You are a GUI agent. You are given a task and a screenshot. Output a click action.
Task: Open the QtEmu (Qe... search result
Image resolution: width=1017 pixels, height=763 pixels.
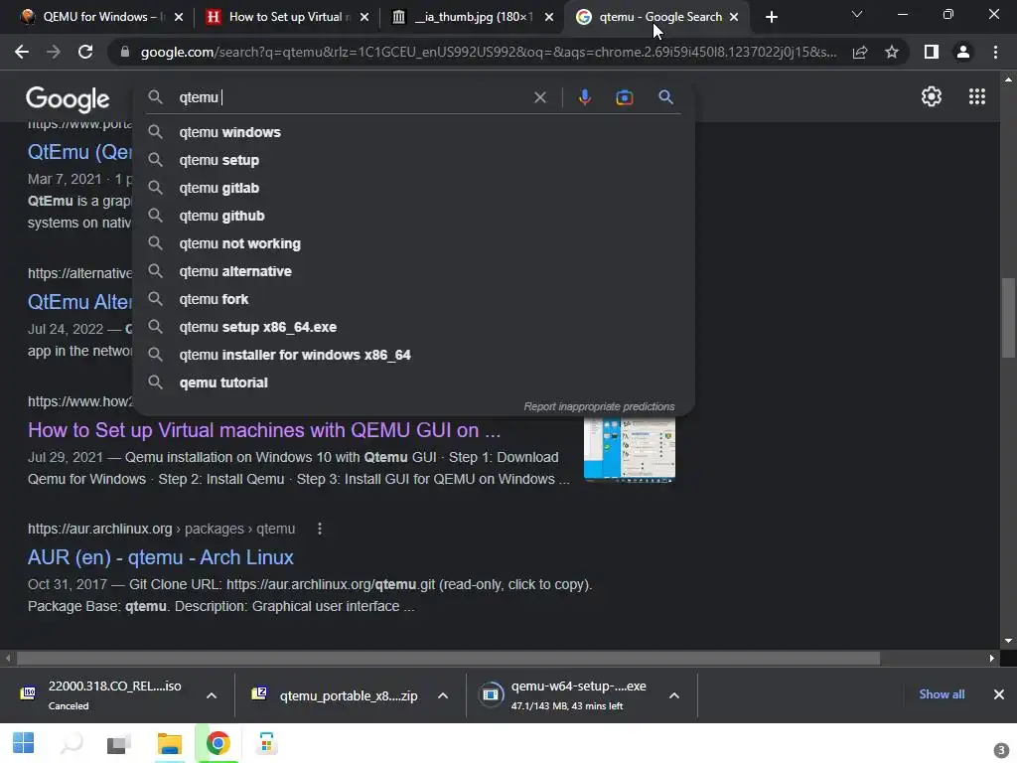pos(79,152)
